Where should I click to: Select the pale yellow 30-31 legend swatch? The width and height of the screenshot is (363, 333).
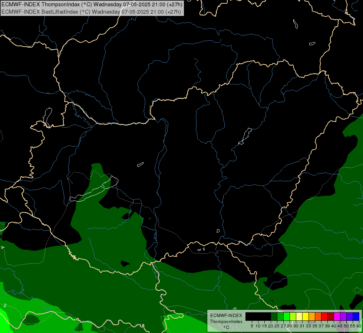click(x=299, y=316)
